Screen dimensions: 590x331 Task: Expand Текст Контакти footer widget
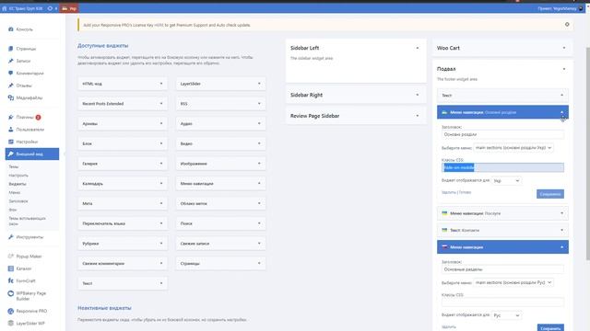pos(561,230)
